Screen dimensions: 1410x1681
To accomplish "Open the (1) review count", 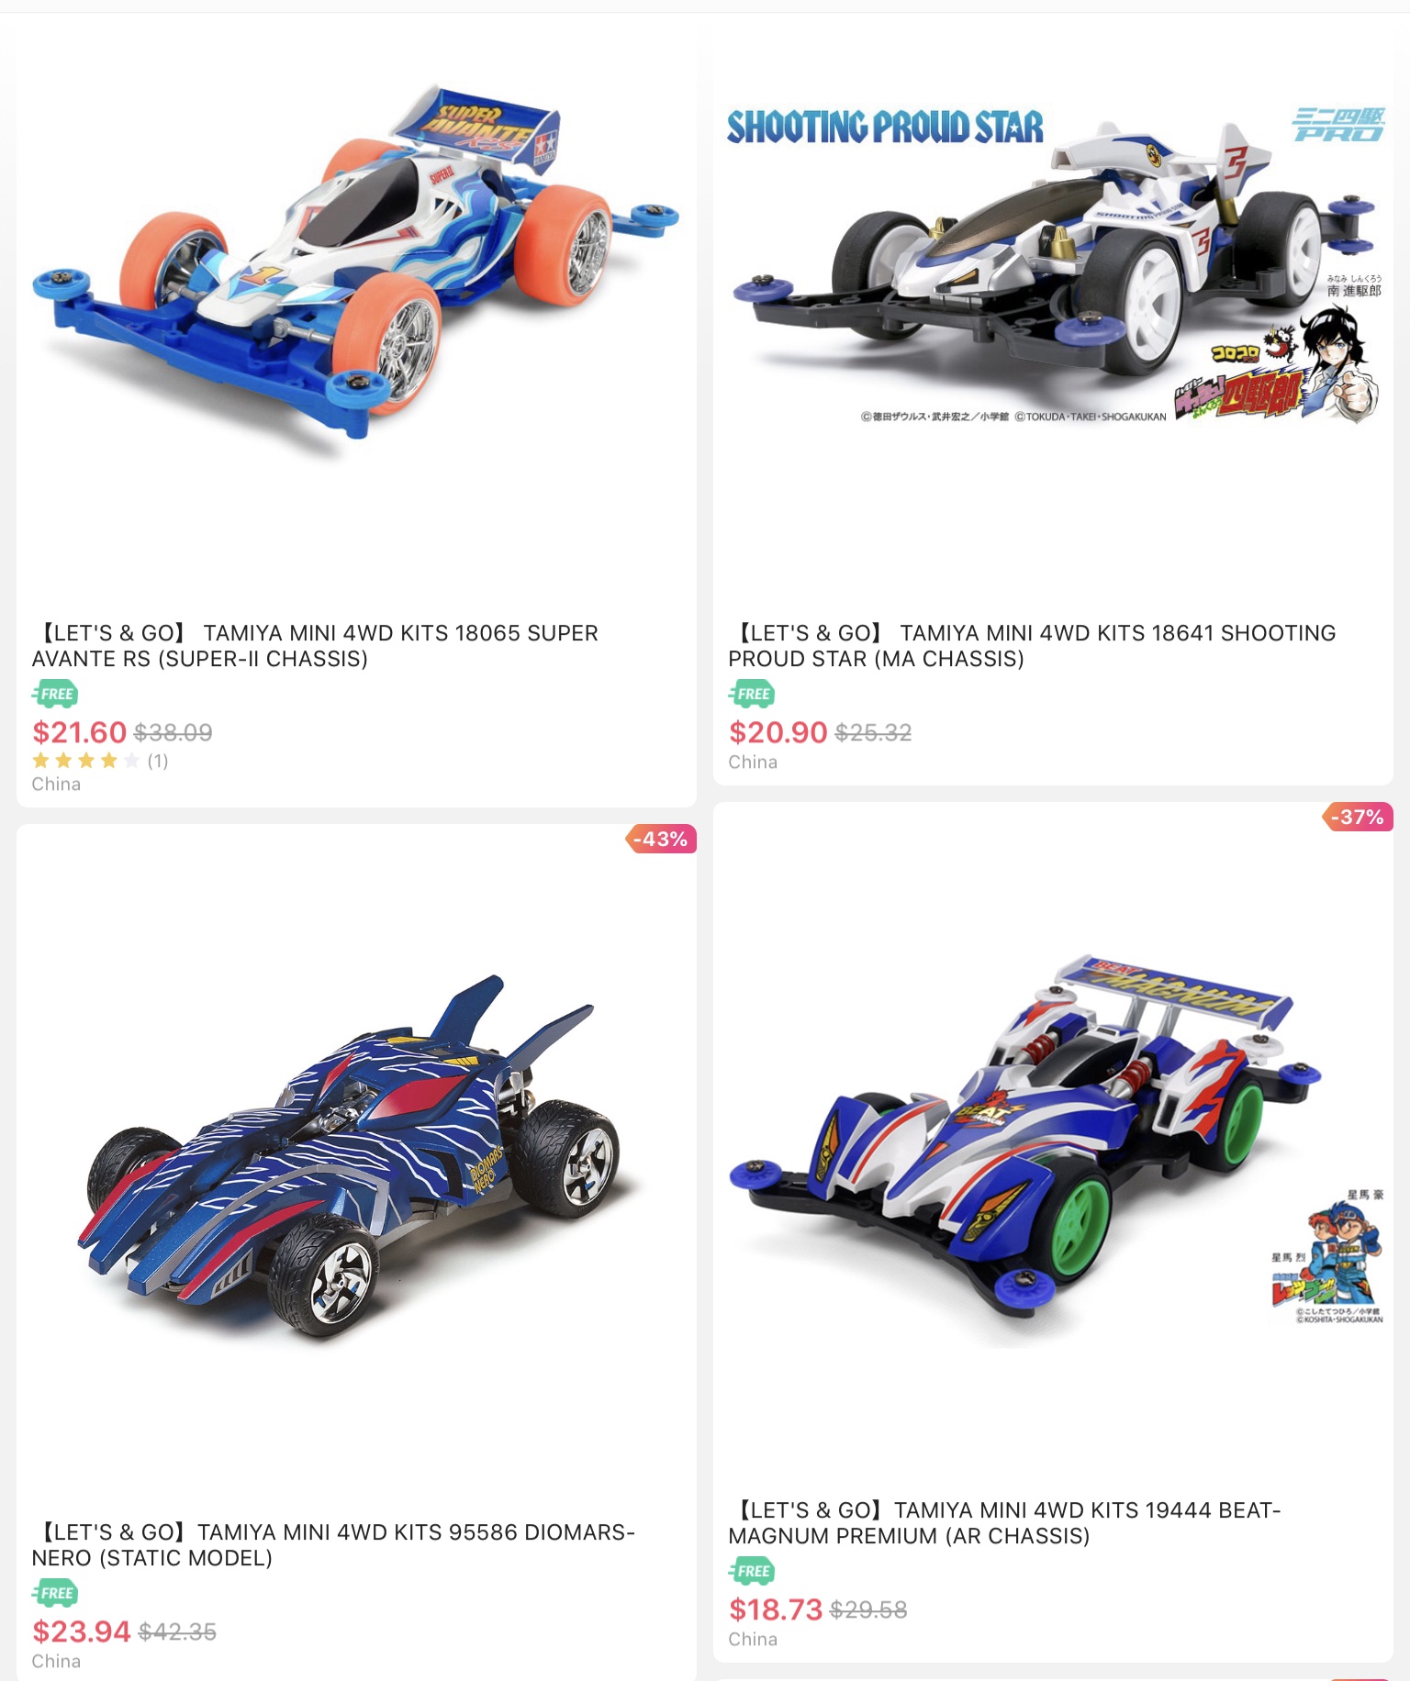I will click(158, 761).
